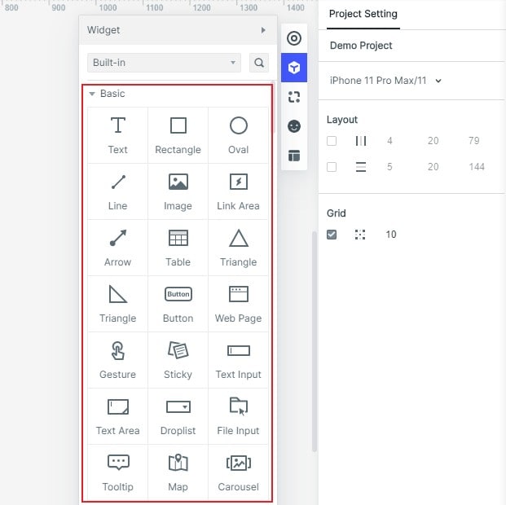The width and height of the screenshot is (506, 505).
Task: Collapse the Widget panel arrow
Action: pos(263,30)
